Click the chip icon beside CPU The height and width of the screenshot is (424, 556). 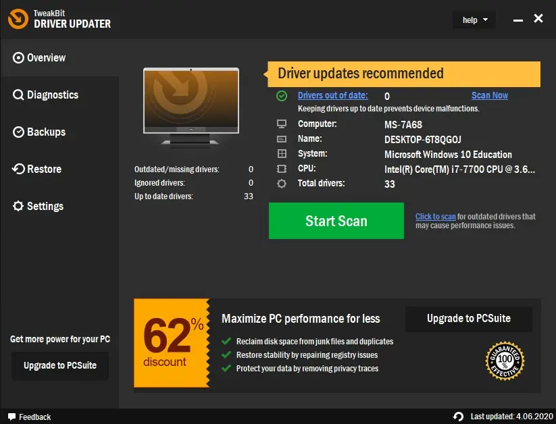[x=282, y=169]
